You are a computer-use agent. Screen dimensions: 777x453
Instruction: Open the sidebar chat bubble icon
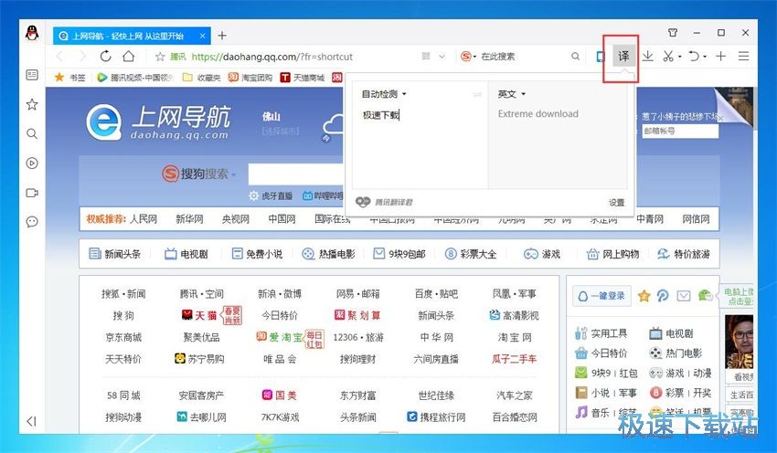coord(32,221)
